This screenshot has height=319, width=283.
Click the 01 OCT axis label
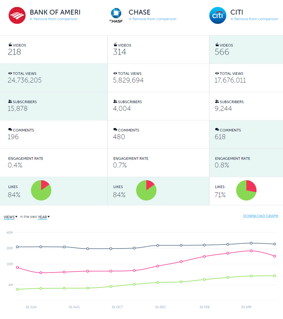pos(117,307)
